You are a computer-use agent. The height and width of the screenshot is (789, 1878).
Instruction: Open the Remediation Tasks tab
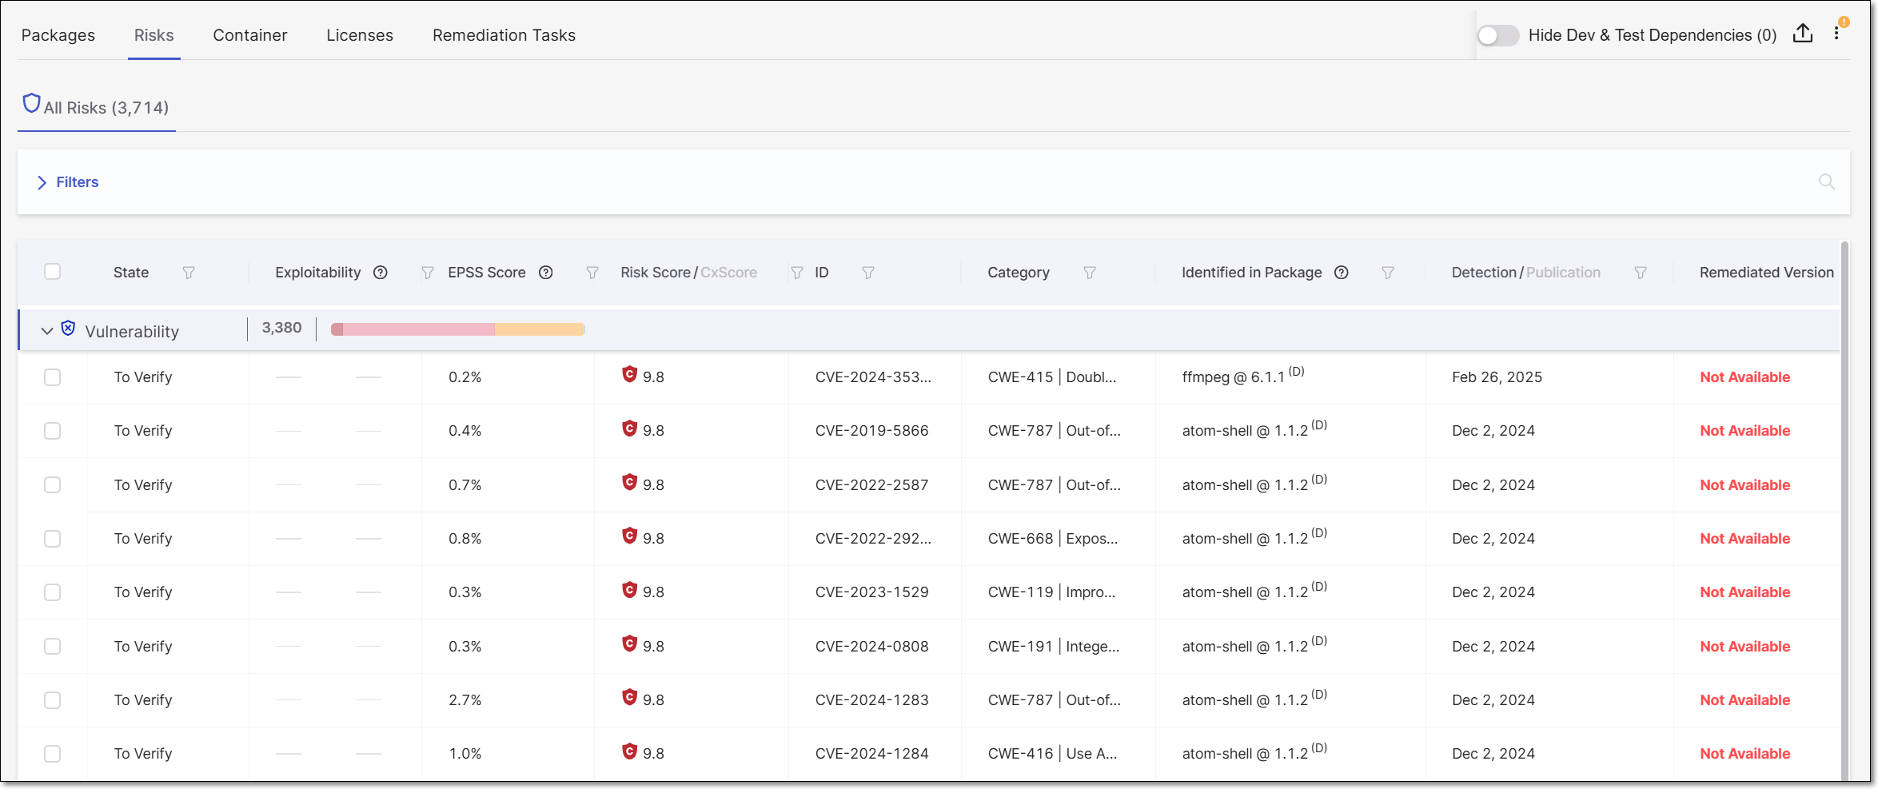[504, 35]
